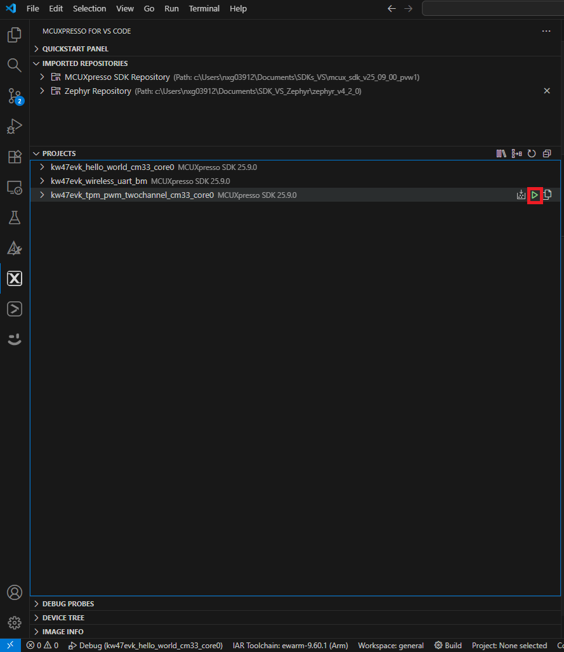Refresh the Projects list
The height and width of the screenshot is (652, 564).
point(532,153)
